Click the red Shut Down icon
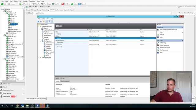 tap(62, 4)
